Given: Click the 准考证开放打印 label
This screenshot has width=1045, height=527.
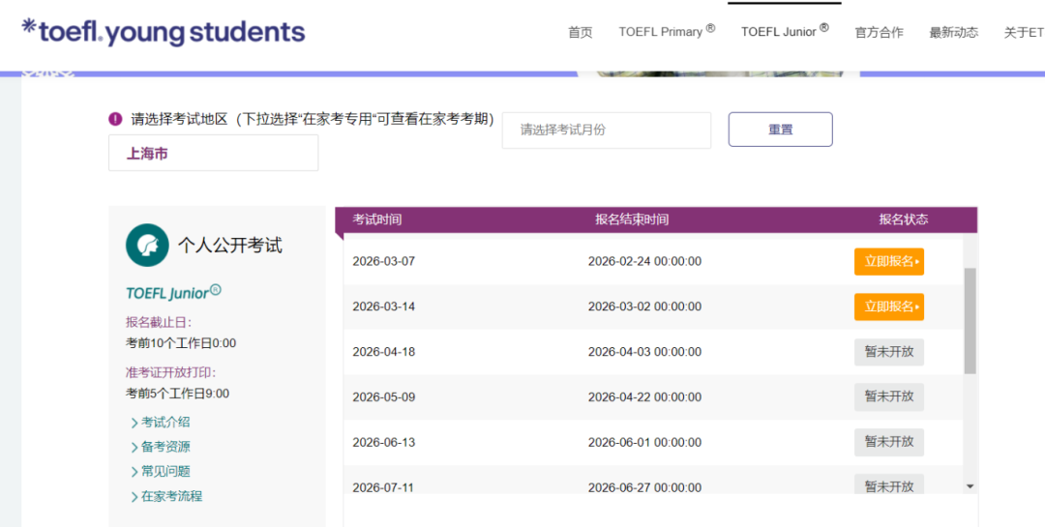Looking at the screenshot, I should [x=170, y=372].
